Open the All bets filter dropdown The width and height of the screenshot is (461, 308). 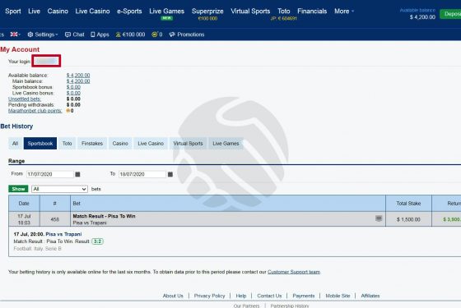tap(59, 189)
